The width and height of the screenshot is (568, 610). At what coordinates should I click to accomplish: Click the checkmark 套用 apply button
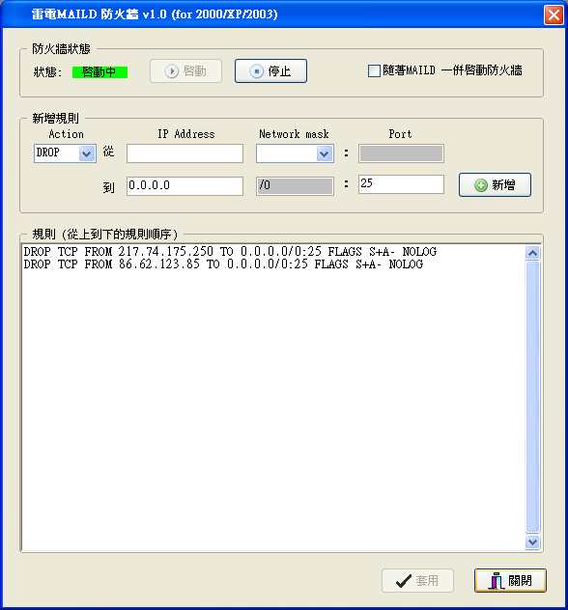(417, 580)
